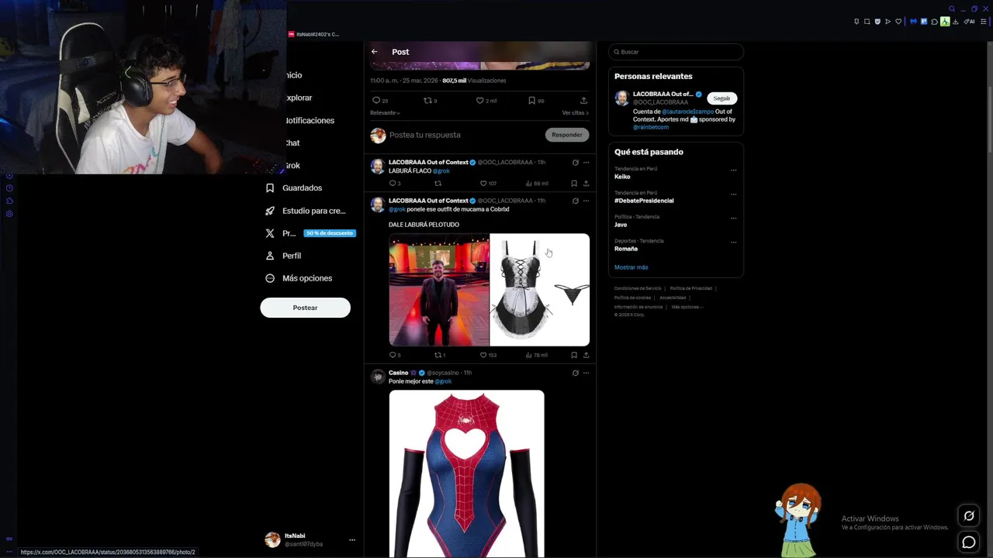Bookmark the DALE LABURÁ PELOTUDO reply
The image size is (993, 558).
pyautogui.click(x=574, y=355)
